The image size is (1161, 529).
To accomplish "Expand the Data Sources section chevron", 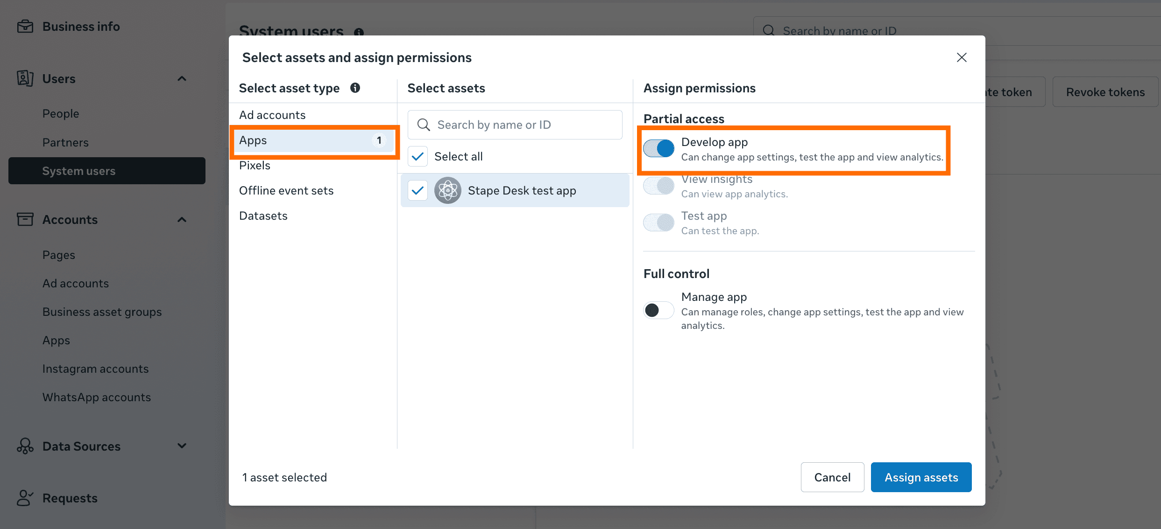I will click(x=182, y=446).
